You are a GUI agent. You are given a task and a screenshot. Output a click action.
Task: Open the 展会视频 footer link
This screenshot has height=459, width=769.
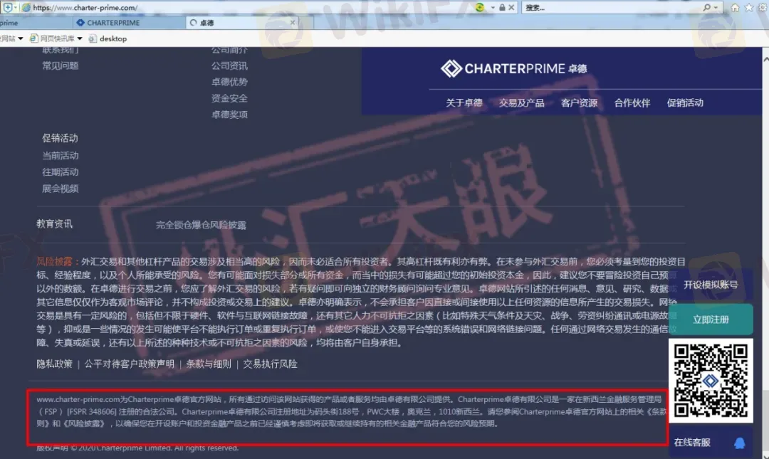pos(61,189)
